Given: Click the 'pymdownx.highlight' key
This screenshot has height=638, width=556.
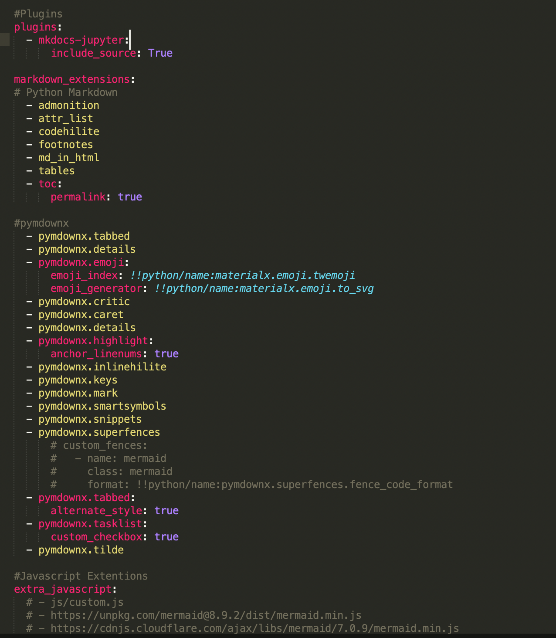Looking at the screenshot, I should [93, 341].
